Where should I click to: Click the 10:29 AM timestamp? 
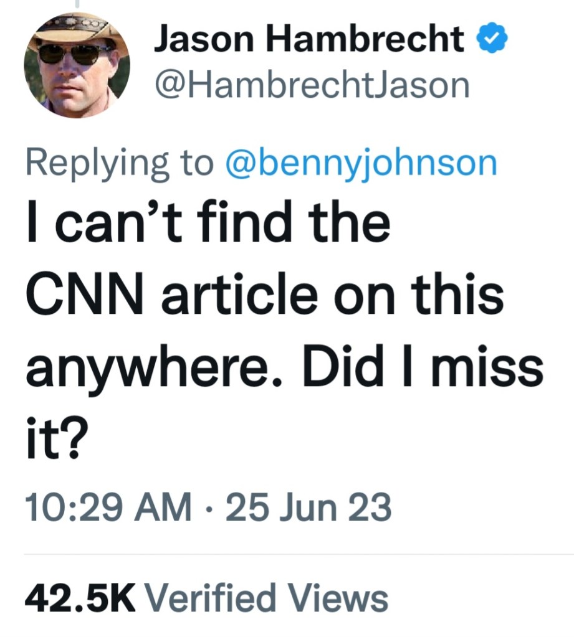pos(108,507)
